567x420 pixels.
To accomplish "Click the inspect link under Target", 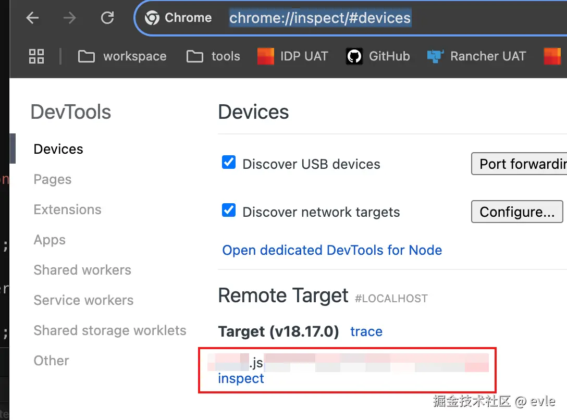I will click(x=241, y=378).
